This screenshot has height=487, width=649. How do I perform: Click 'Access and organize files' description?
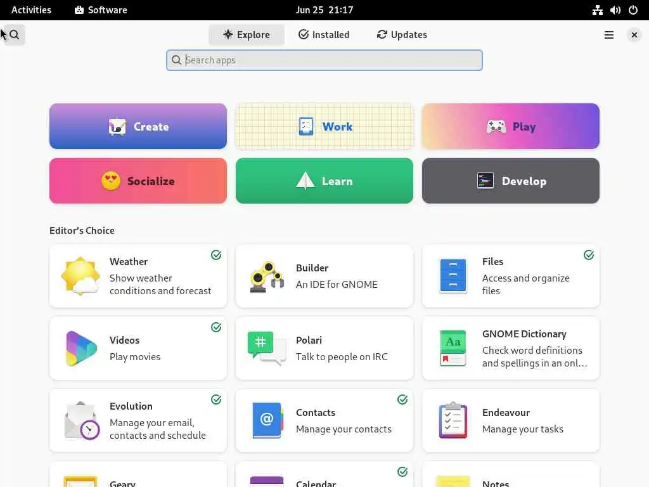point(525,285)
